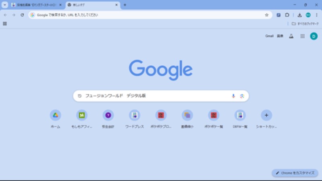The height and width of the screenshot is (181, 322).
Task: Go forward with the forward arrow
Action: click(14, 15)
